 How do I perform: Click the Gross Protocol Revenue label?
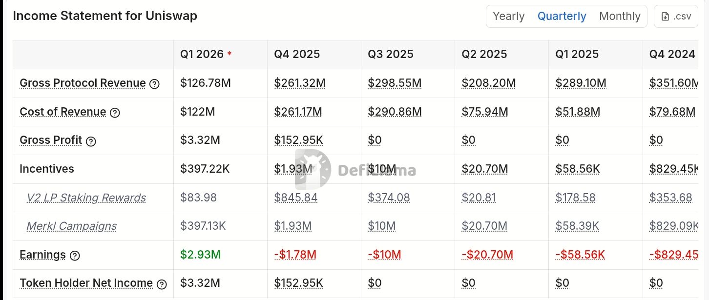pyautogui.click(x=83, y=83)
